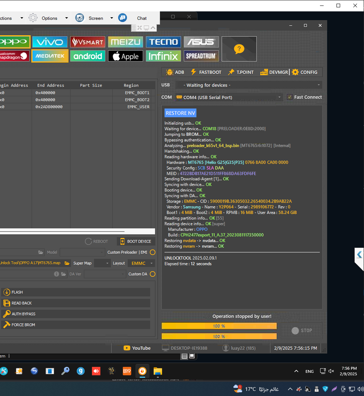
Task: Open the BI9 app in taskbar
Action: click(x=127, y=371)
